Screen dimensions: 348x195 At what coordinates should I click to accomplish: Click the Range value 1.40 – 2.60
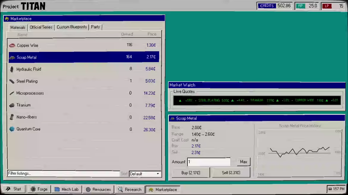point(203,134)
